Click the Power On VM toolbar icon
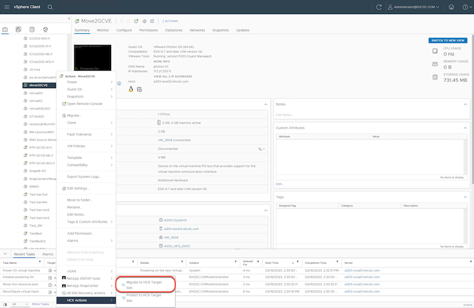The height and width of the screenshot is (308, 474). pyautogui.click(x=122, y=21)
